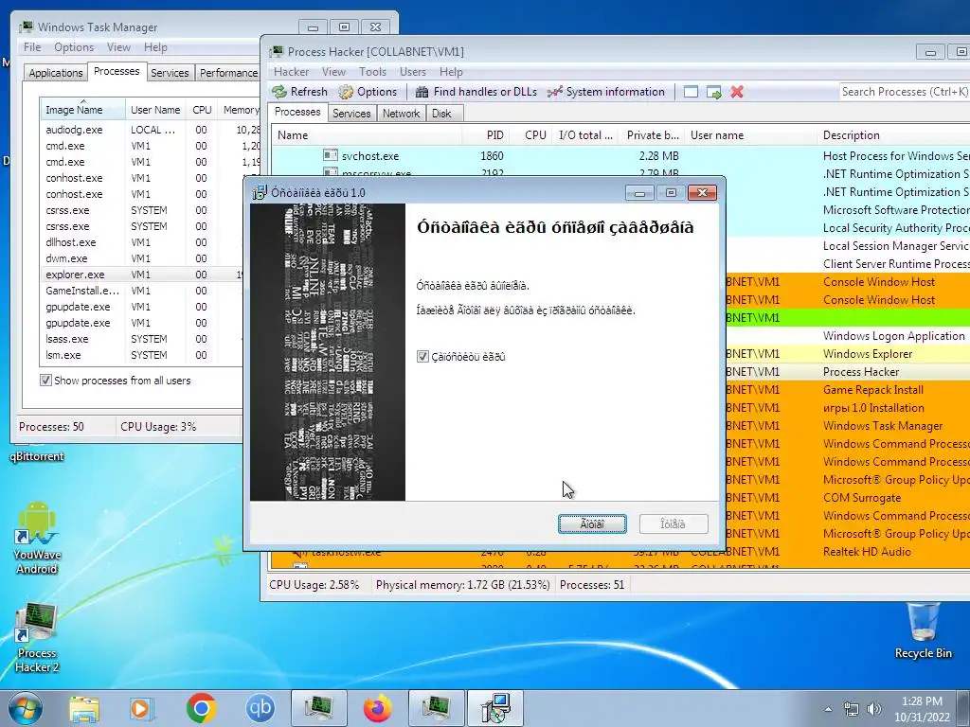This screenshot has width=970, height=727.
Task: Click the svchost.exe process icon
Action: tap(331, 156)
